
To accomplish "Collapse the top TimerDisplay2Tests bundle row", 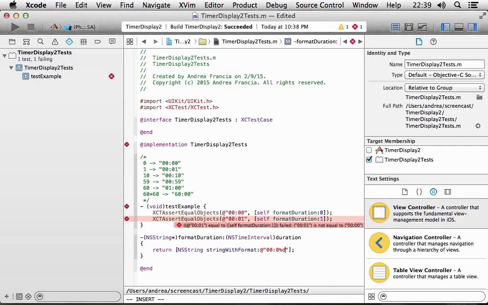I will point(4,56).
